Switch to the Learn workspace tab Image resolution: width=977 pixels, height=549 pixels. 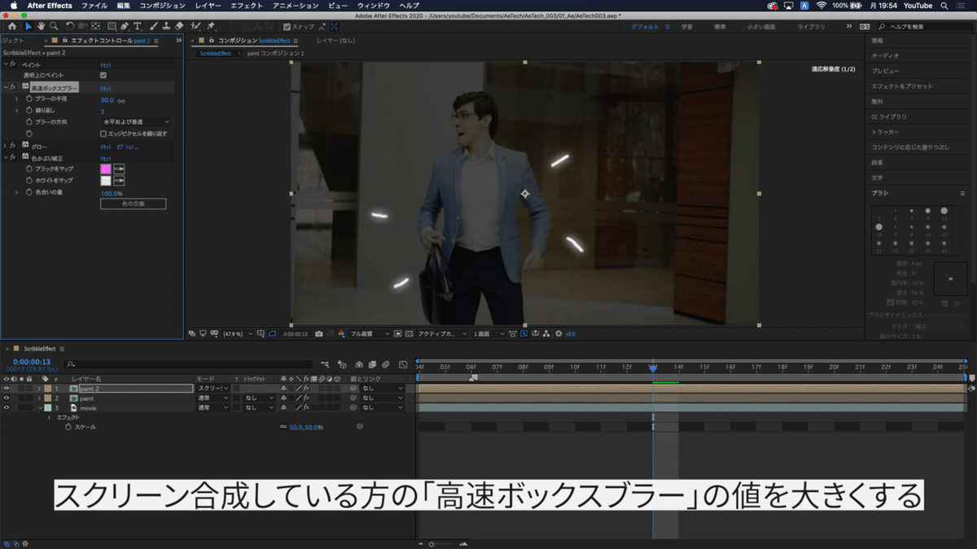(x=687, y=27)
